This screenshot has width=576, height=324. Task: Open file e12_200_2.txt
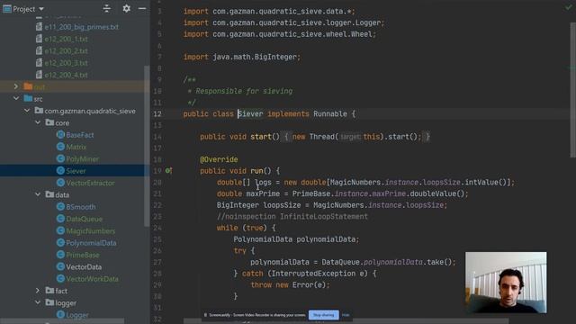[66, 51]
